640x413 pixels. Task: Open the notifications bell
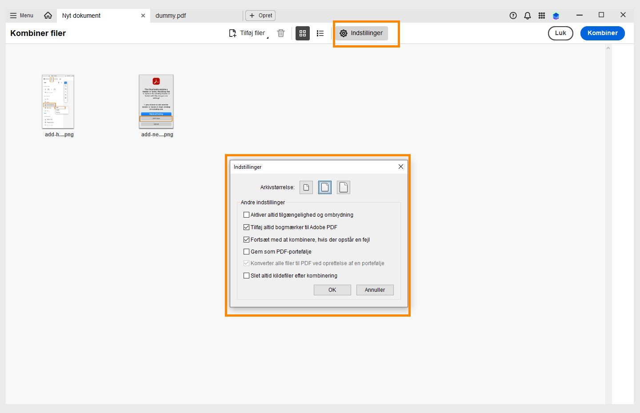(528, 16)
